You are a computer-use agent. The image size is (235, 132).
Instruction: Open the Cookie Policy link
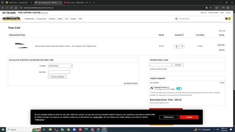[x=98, y=117]
